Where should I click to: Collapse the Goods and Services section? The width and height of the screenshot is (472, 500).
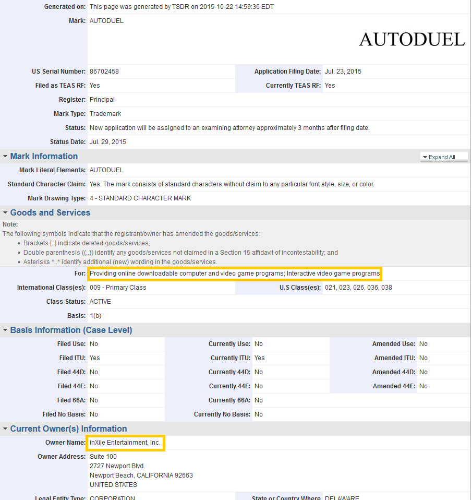pos(5,212)
